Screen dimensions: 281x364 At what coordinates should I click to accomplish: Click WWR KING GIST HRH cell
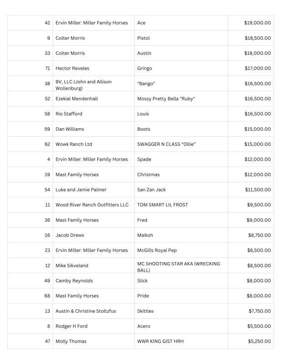pyautogui.click(x=181, y=341)
